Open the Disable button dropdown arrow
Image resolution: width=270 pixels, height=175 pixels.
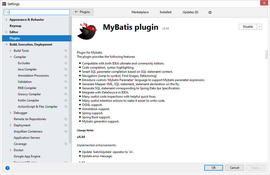point(259,27)
